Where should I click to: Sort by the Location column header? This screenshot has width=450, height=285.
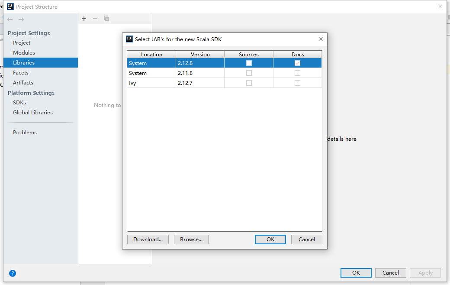tap(151, 54)
